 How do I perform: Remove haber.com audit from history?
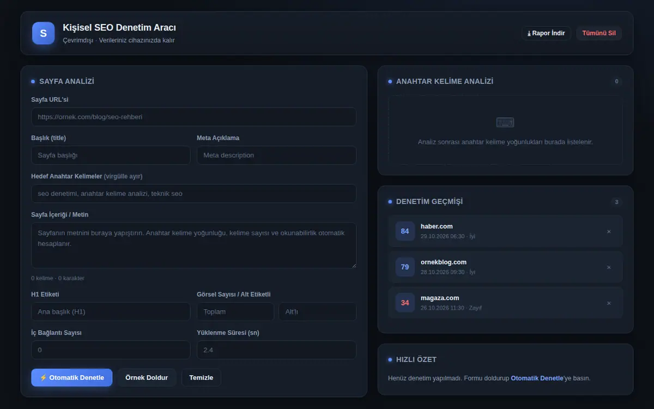[x=609, y=231]
